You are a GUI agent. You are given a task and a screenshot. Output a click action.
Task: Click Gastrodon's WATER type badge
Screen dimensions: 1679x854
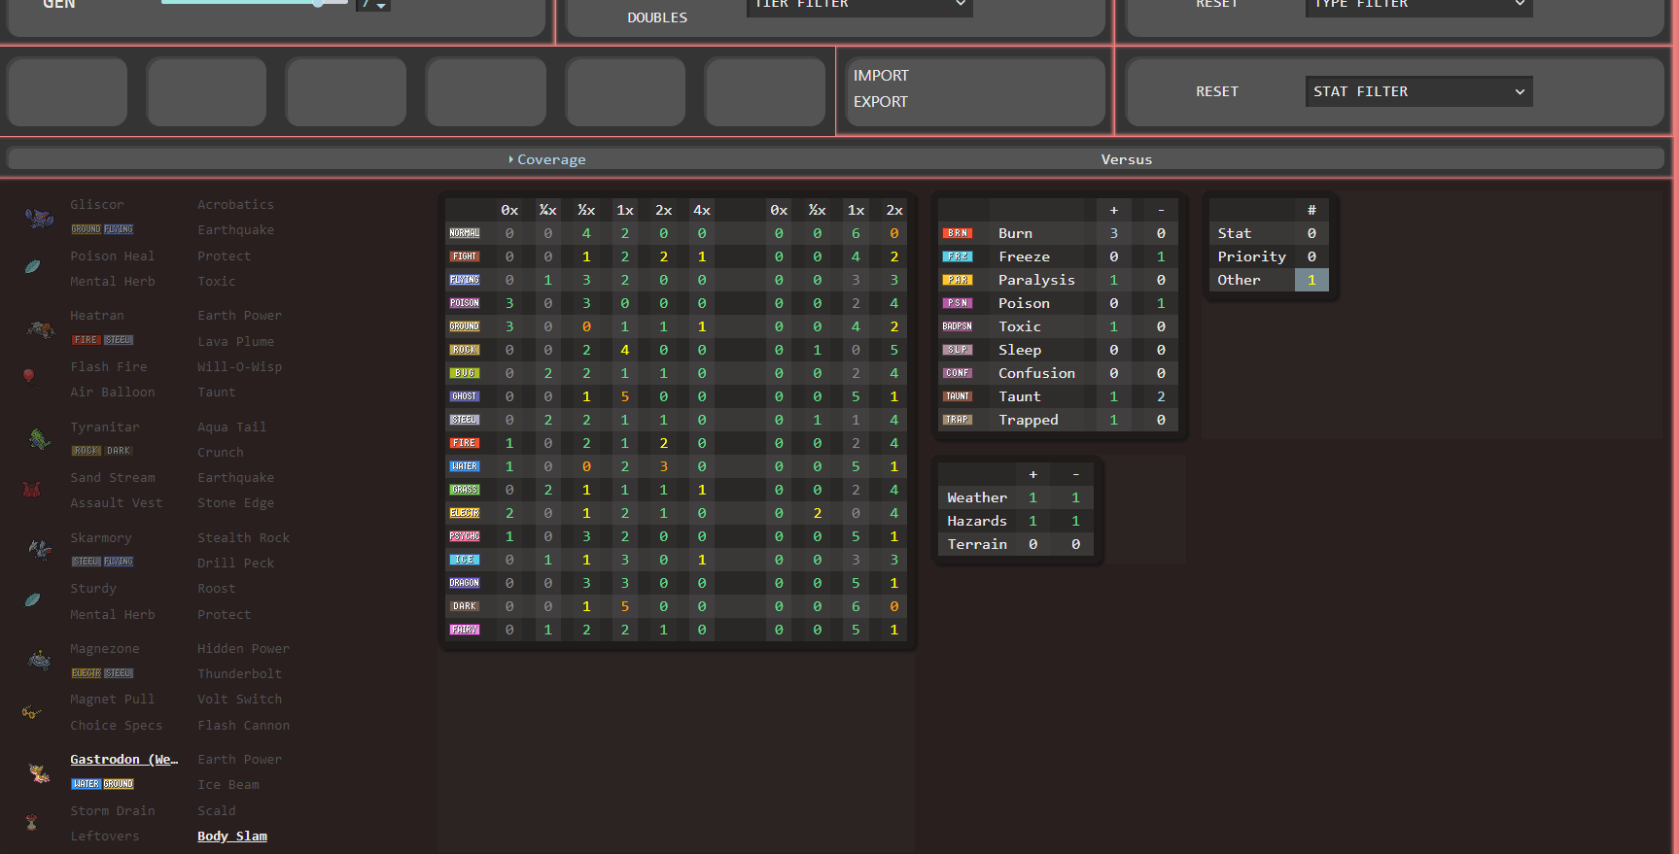pyautogui.click(x=86, y=784)
